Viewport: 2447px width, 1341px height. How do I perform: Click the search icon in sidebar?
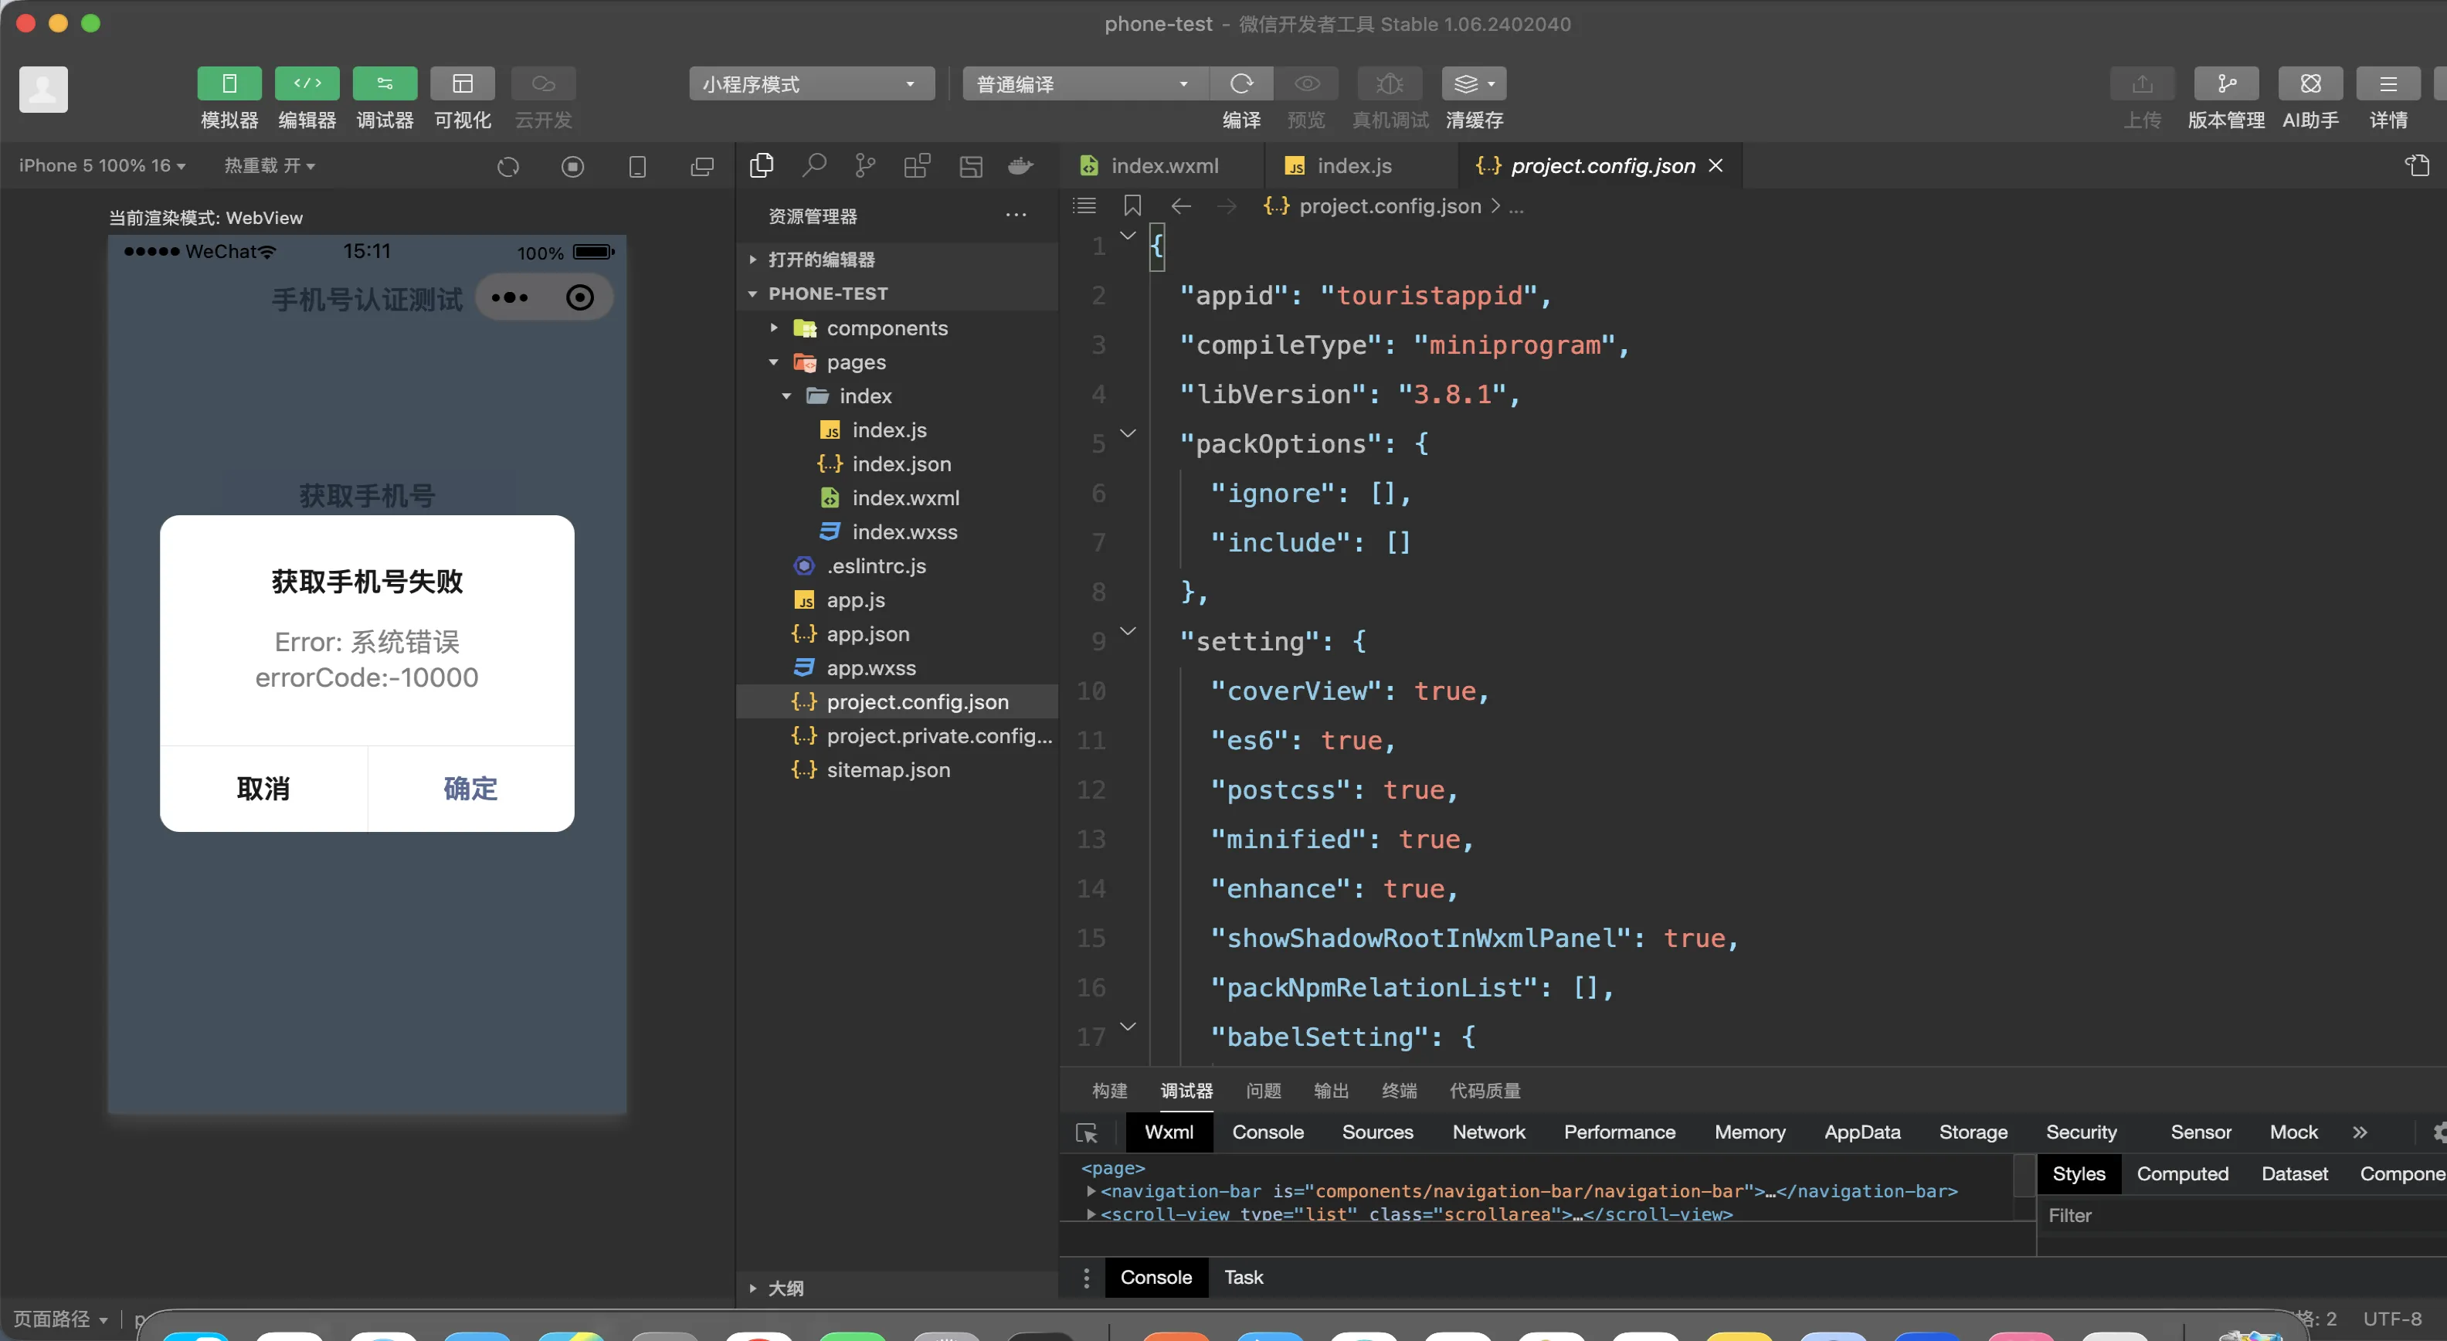point(814,166)
